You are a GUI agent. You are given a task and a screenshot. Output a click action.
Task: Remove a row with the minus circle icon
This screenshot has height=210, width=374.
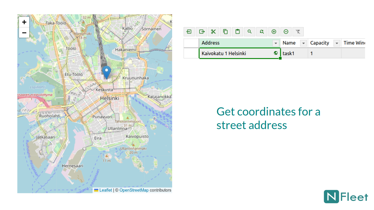coord(286,32)
